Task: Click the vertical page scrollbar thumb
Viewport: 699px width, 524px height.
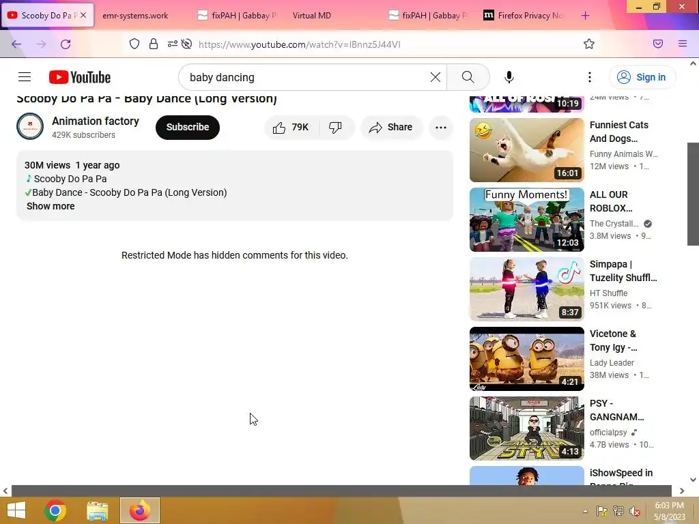Action: (x=693, y=194)
